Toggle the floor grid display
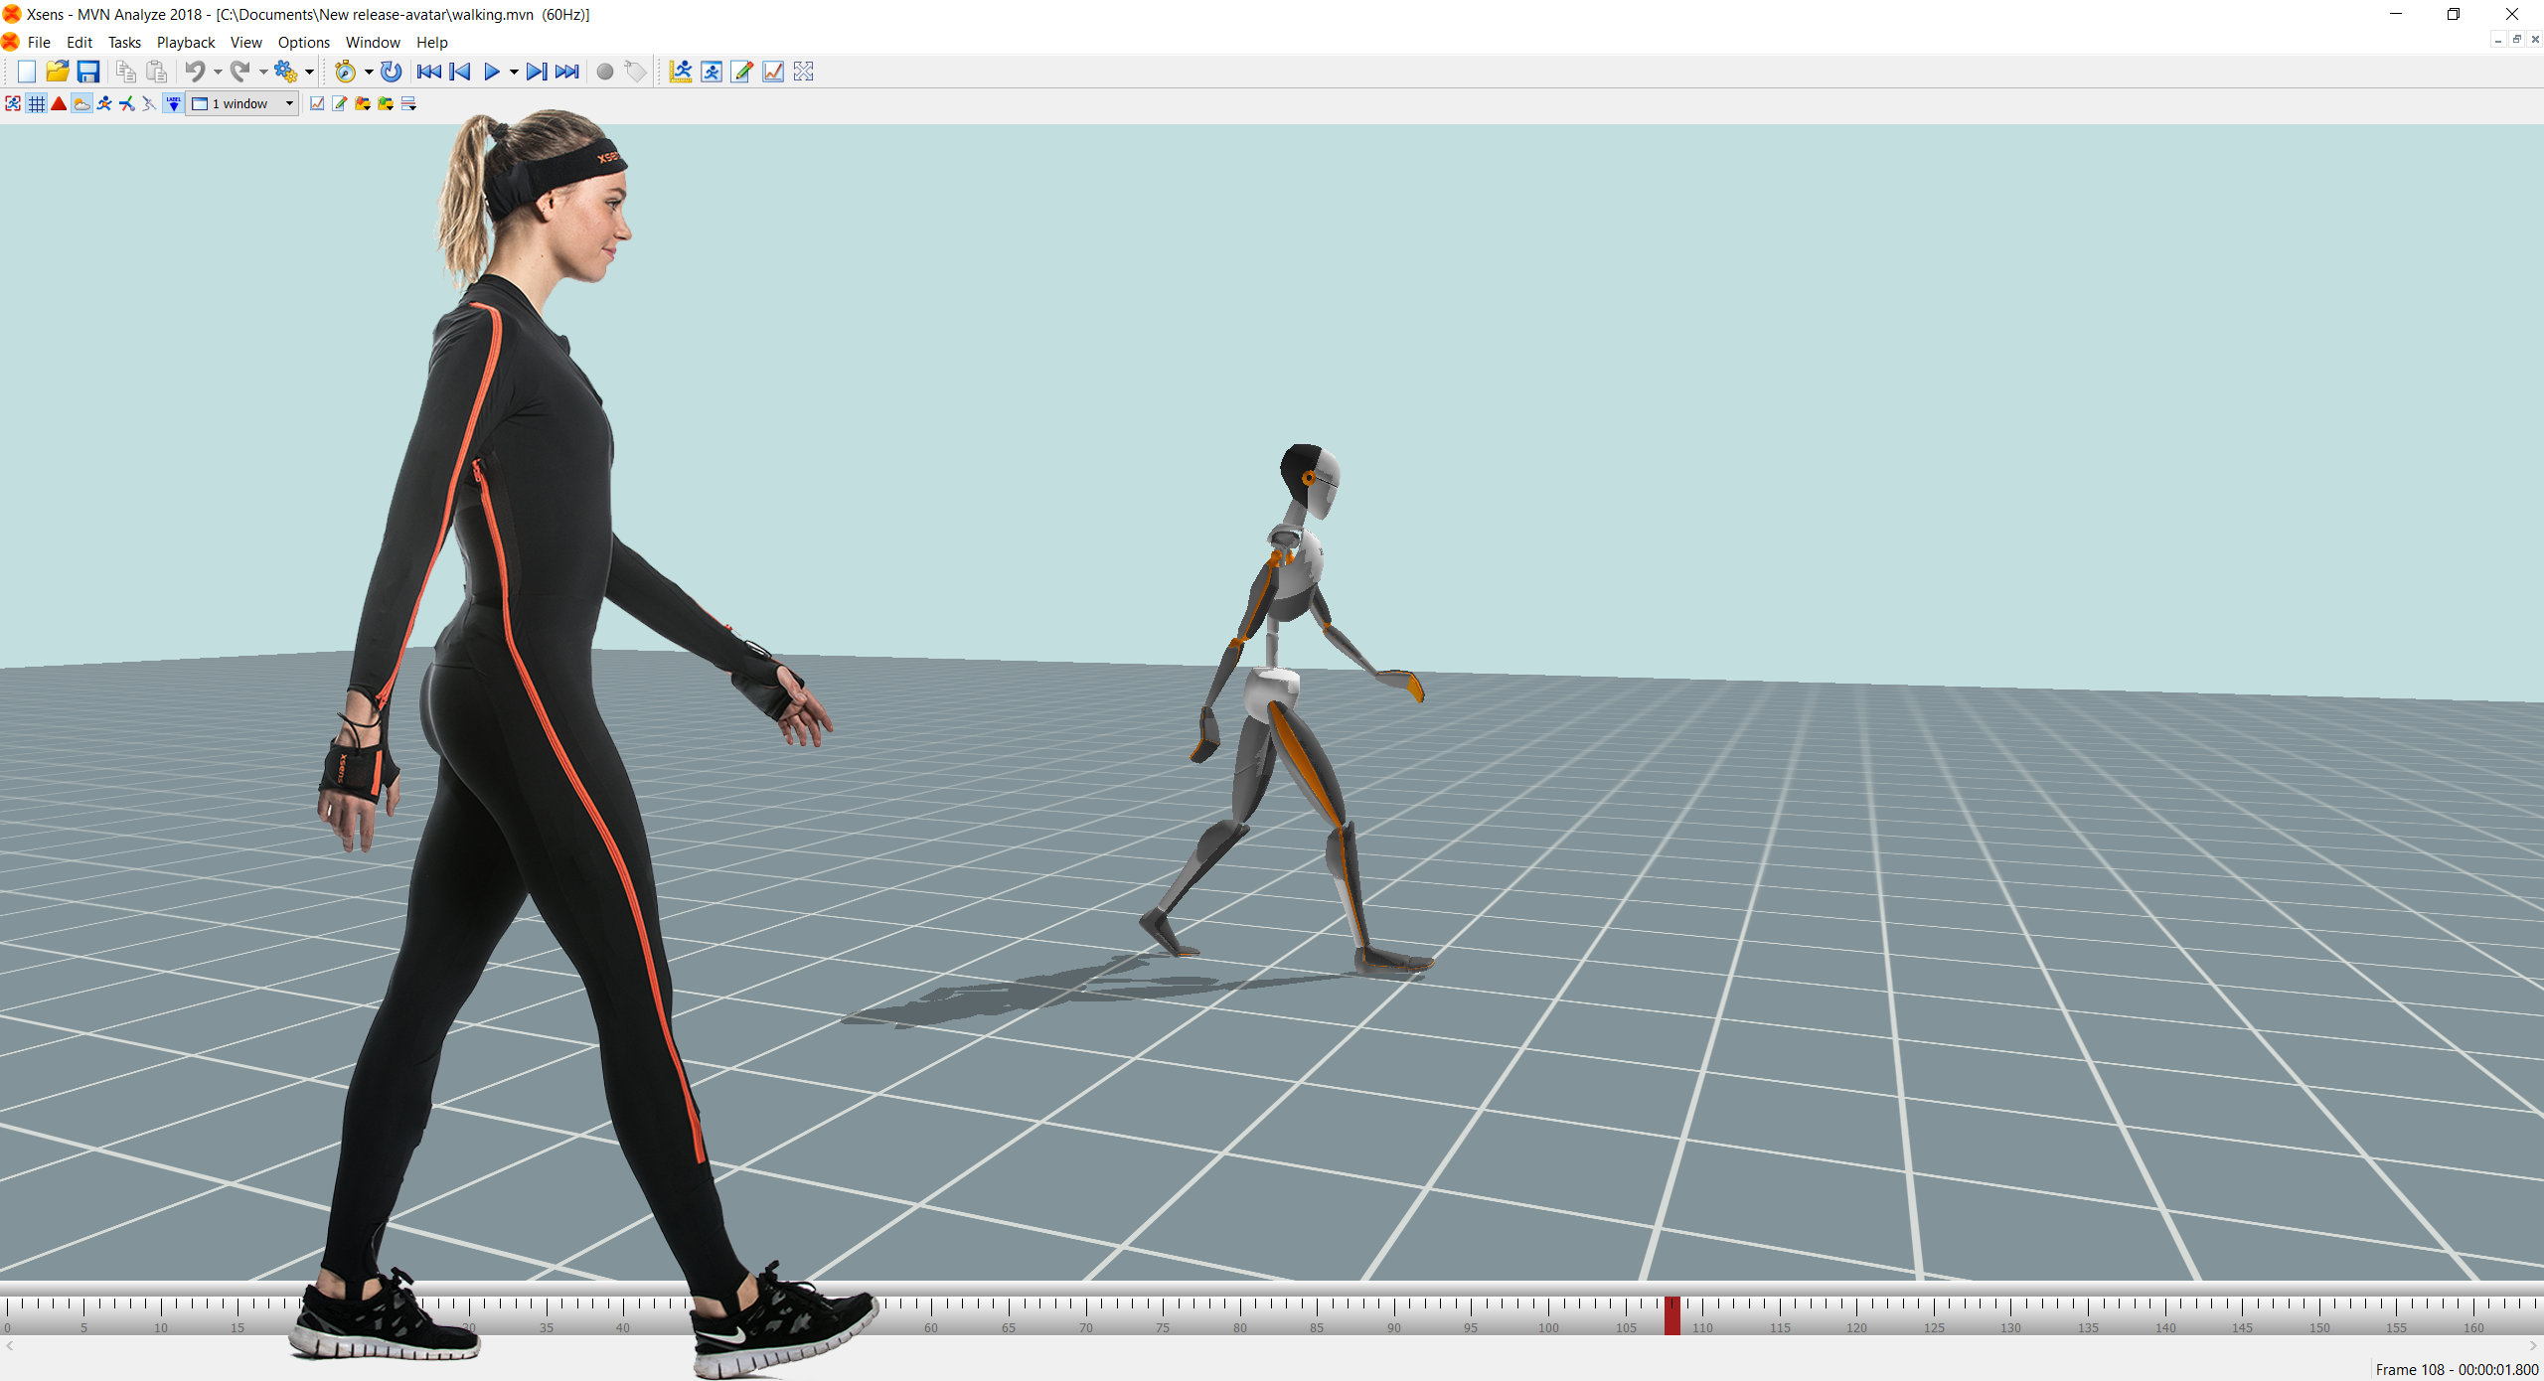Screen dimensions: 2544x1381 (x=37, y=103)
